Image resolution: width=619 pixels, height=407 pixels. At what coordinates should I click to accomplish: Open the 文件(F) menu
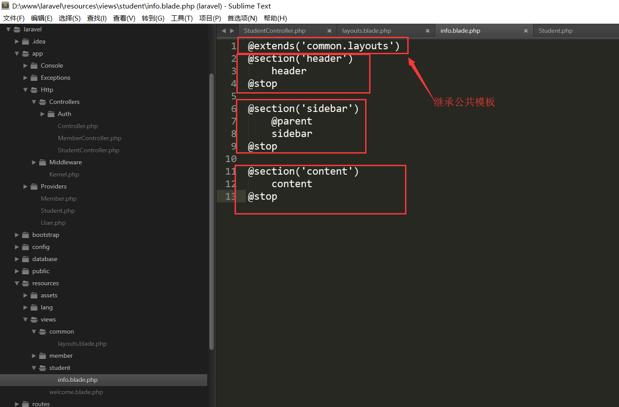[14, 18]
